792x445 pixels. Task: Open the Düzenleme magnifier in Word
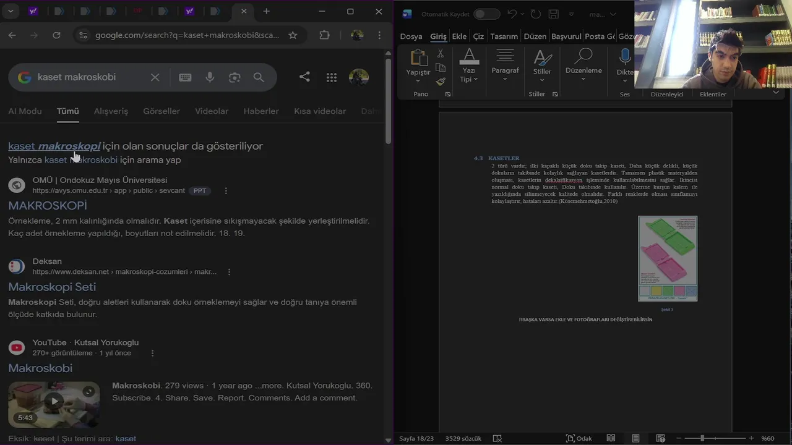pyautogui.click(x=583, y=56)
